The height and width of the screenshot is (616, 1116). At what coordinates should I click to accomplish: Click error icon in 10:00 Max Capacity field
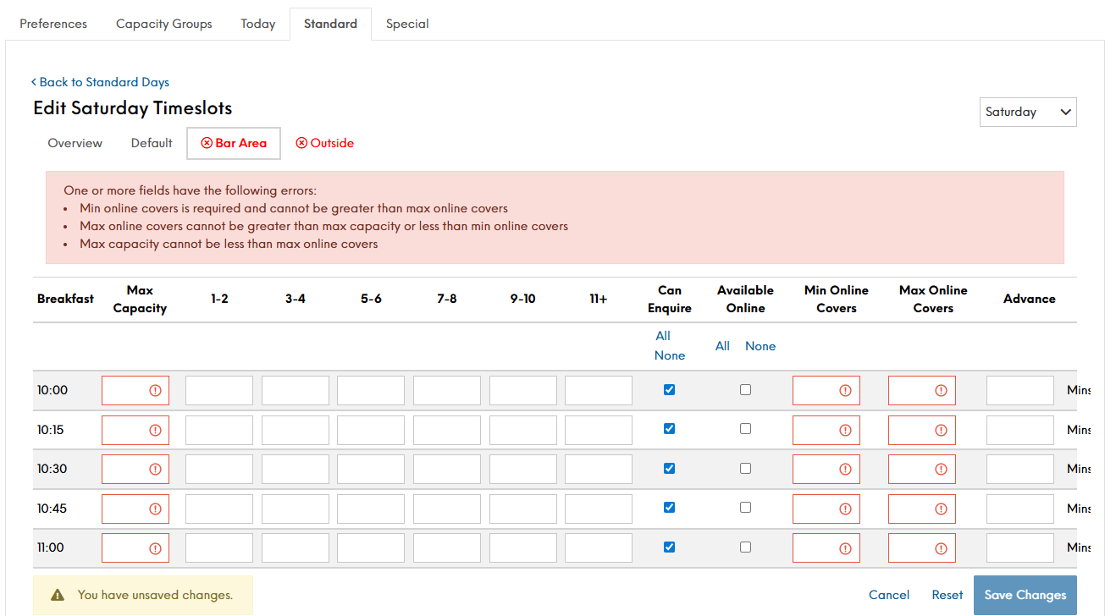pos(155,390)
